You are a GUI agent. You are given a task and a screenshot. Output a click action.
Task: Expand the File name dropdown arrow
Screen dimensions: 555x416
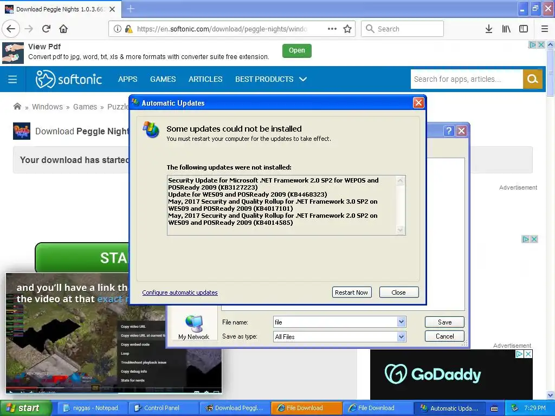(401, 322)
